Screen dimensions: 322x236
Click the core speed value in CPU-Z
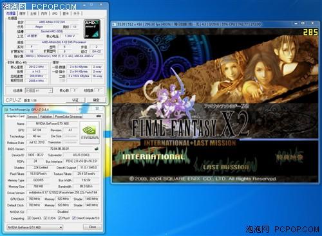click(36, 67)
